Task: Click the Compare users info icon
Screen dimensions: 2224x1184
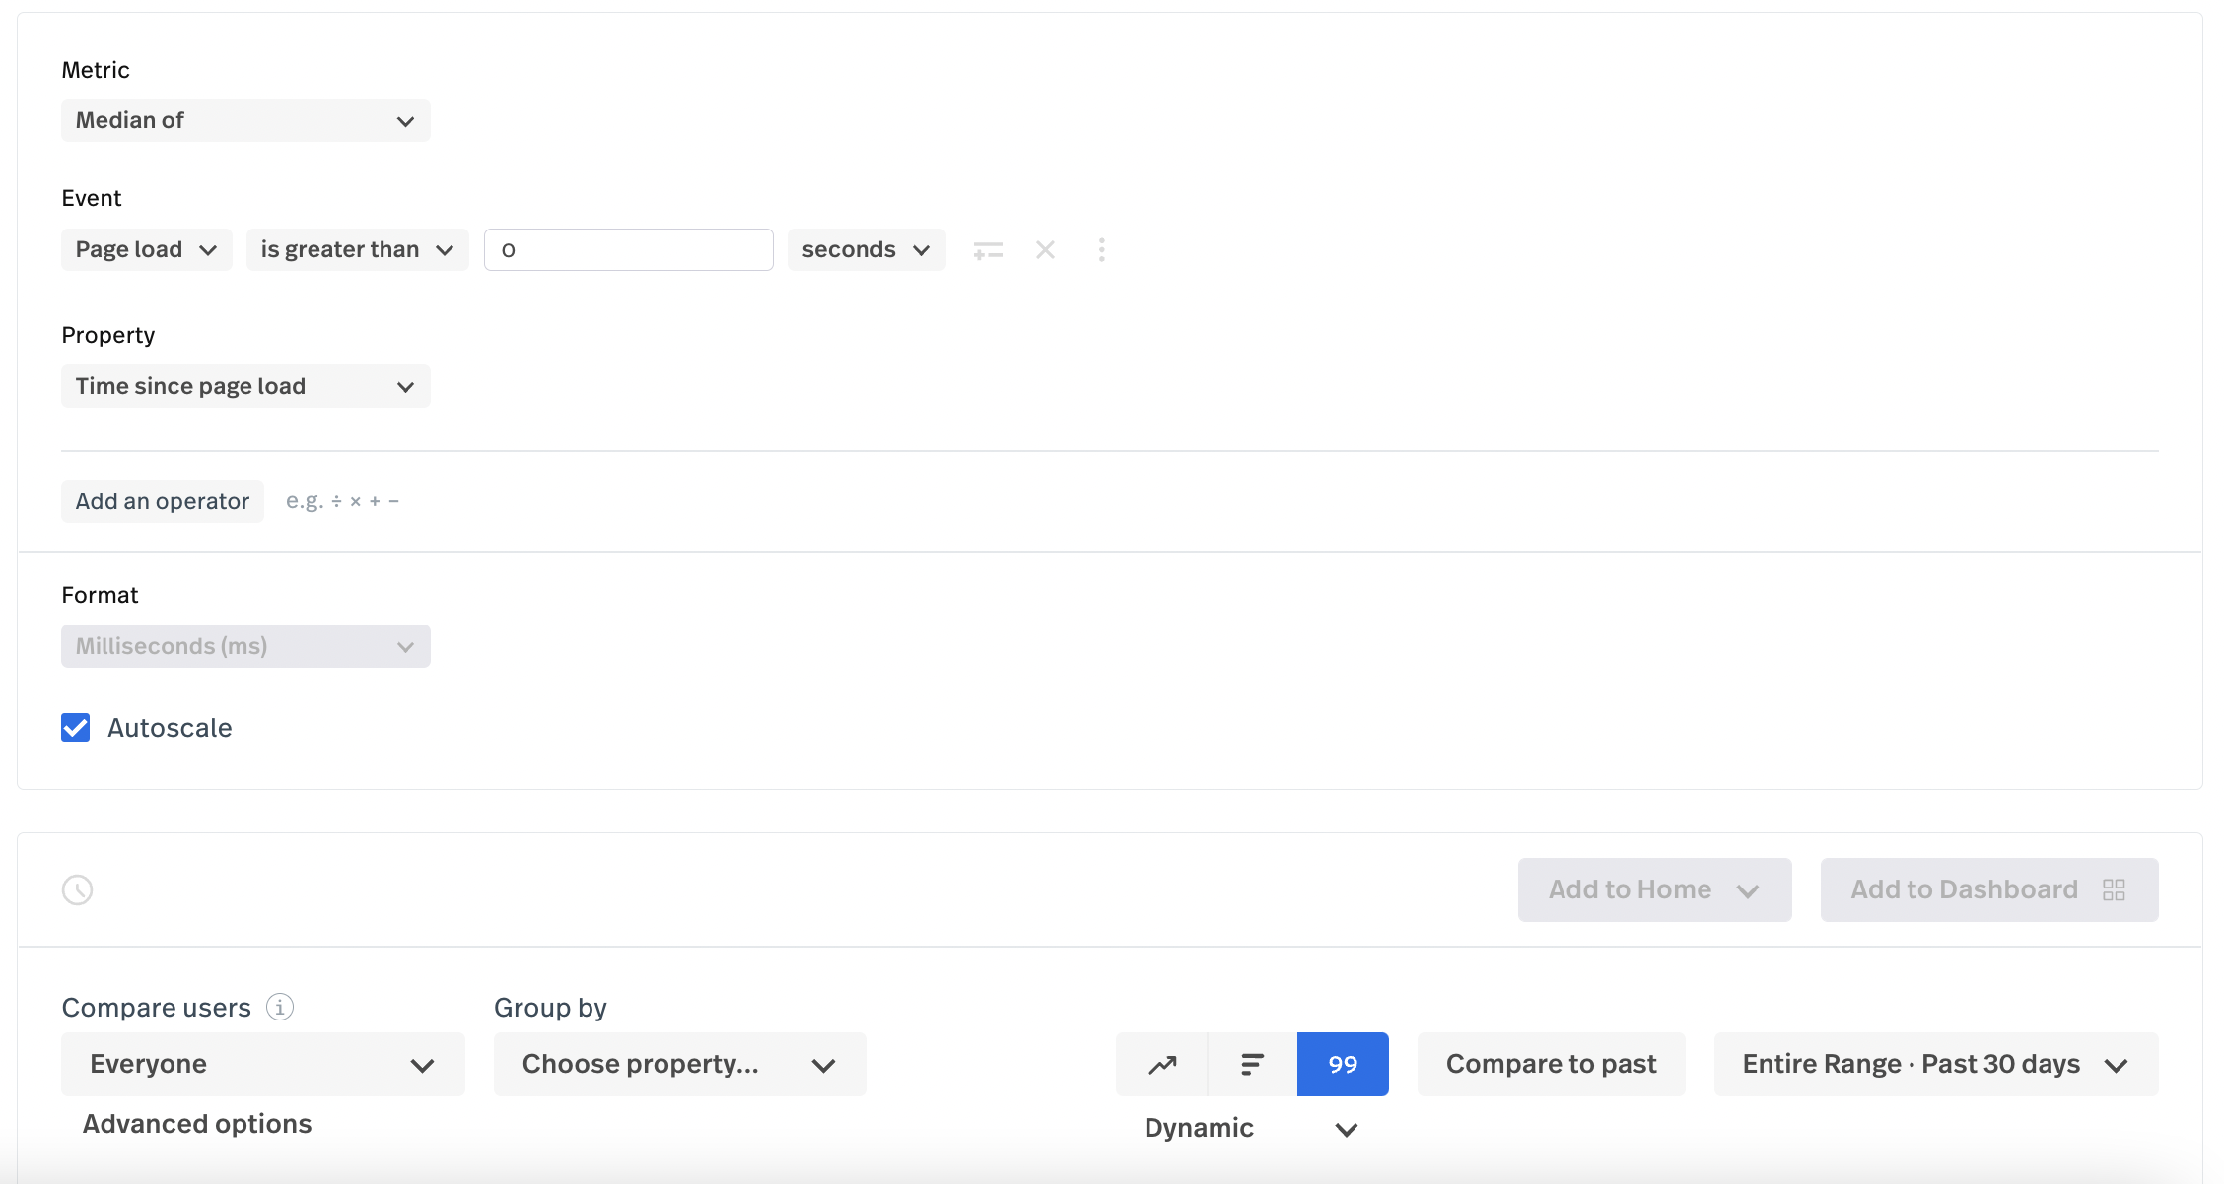Action: coord(280,1007)
